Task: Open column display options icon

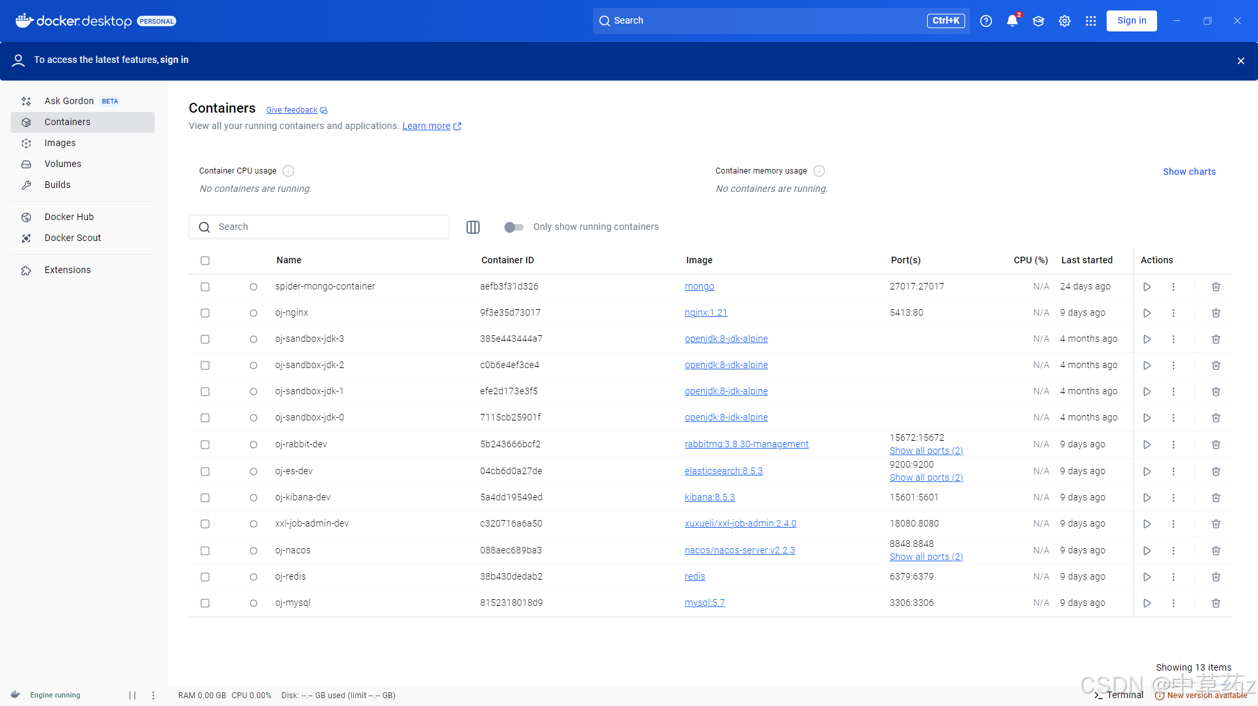Action: [x=473, y=227]
